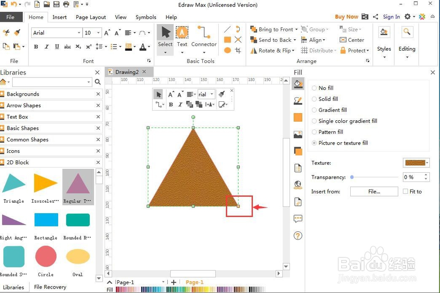Increase font size in ribbon

click(107, 33)
